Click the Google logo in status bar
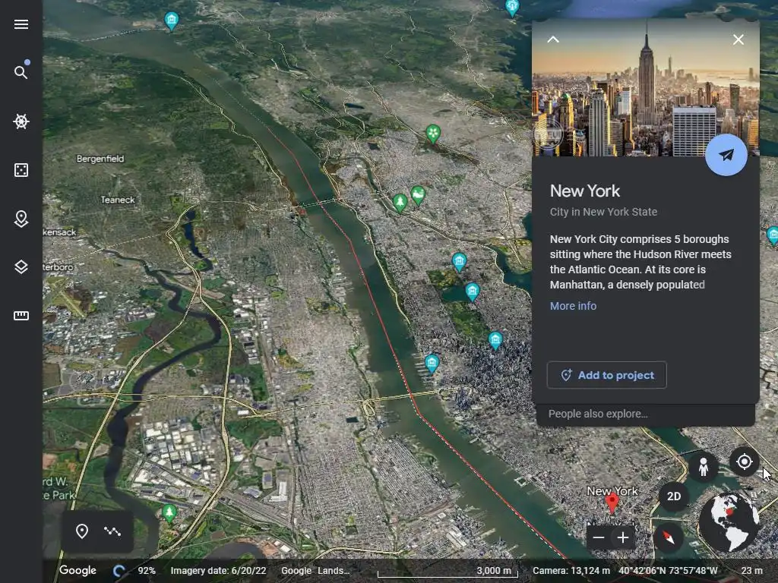This screenshot has width=778, height=583. click(x=78, y=571)
